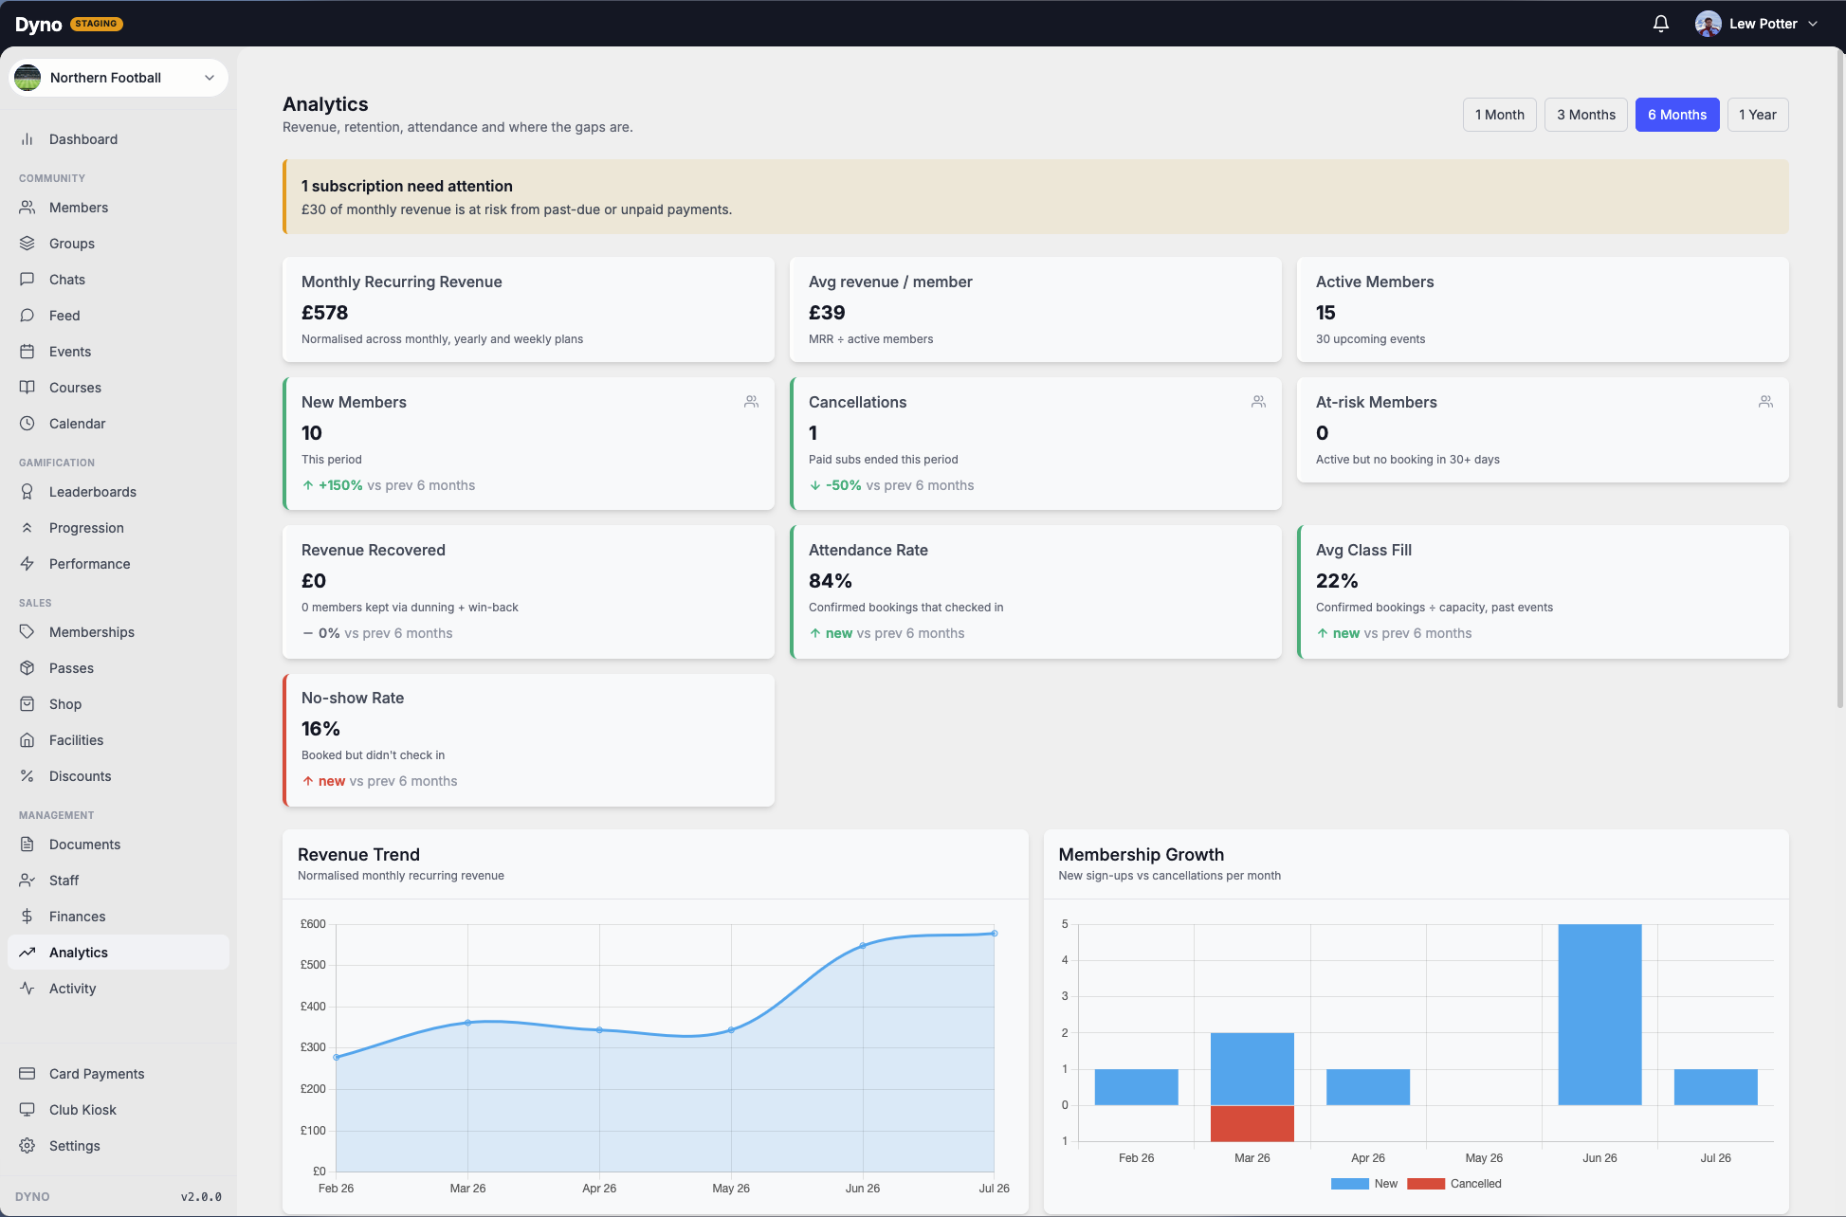
Task: Click the Shop bag icon
Action: [27, 704]
